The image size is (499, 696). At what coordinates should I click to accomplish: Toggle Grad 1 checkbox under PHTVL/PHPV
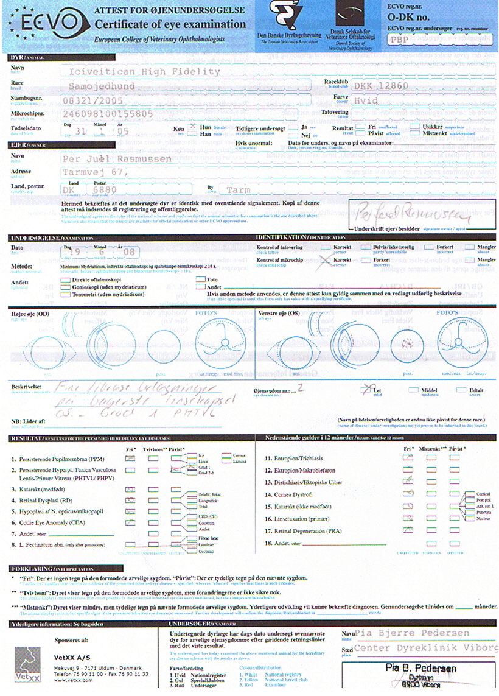tap(192, 468)
